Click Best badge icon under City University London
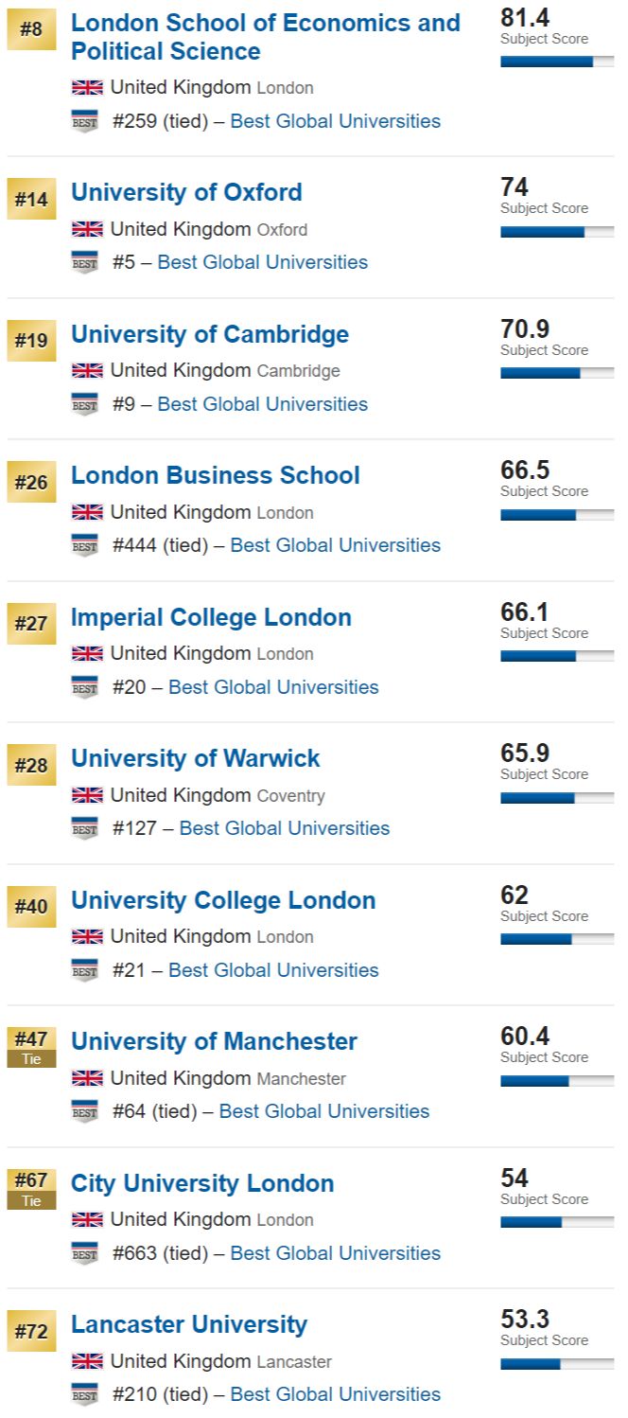The width and height of the screenshot is (628, 1418). [x=85, y=1253]
